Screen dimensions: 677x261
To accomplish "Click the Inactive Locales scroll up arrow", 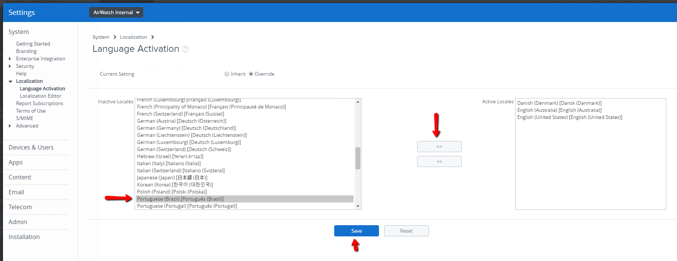I will 358,102.
